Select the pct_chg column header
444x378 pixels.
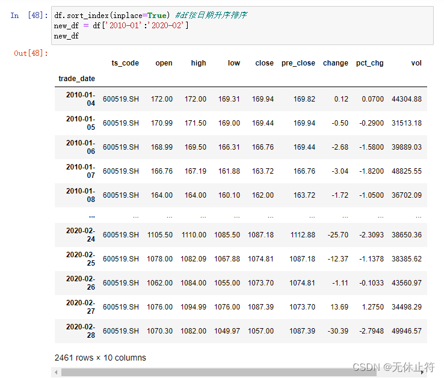(x=370, y=63)
